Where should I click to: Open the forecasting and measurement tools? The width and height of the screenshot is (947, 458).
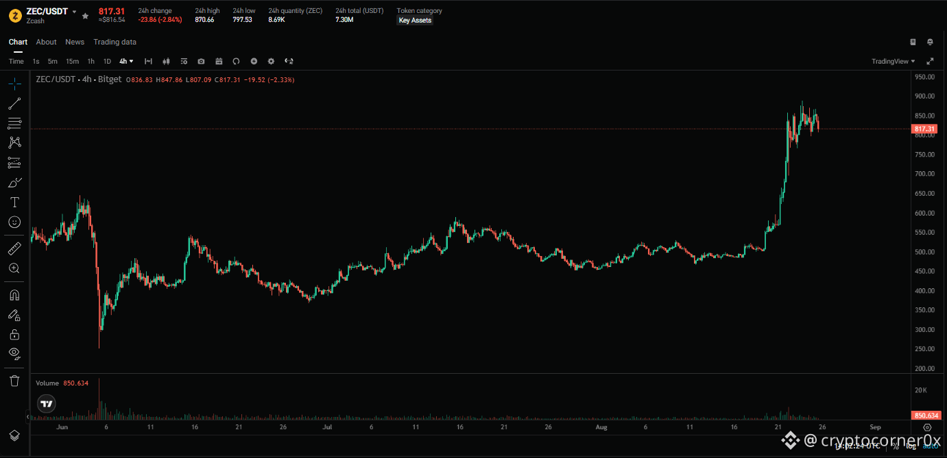pyautogui.click(x=14, y=162)
